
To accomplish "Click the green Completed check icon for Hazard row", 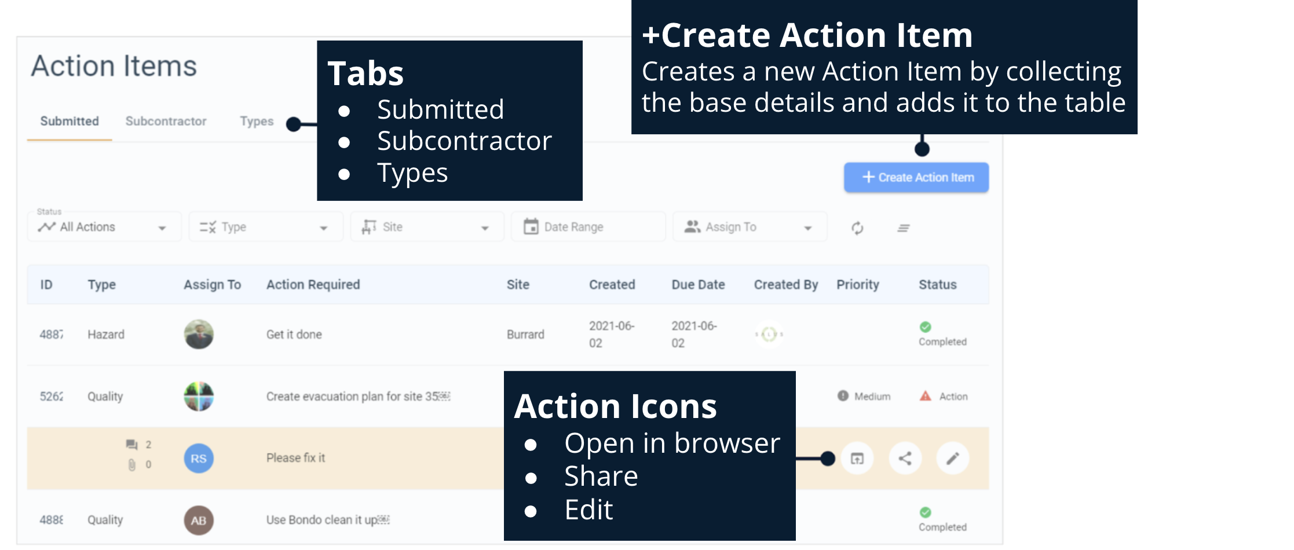I will point(925,327).
